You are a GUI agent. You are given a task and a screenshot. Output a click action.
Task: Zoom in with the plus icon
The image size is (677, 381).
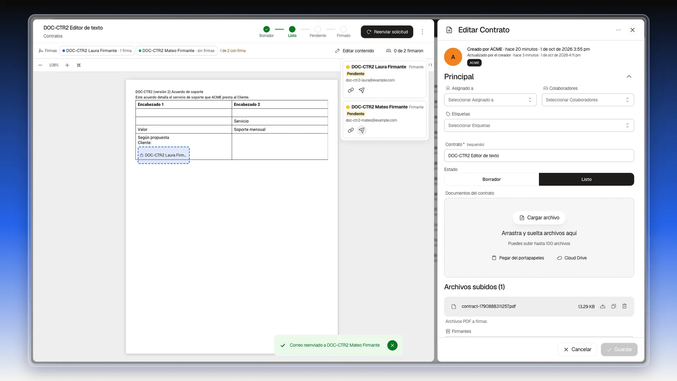click(x=67, y=65)
